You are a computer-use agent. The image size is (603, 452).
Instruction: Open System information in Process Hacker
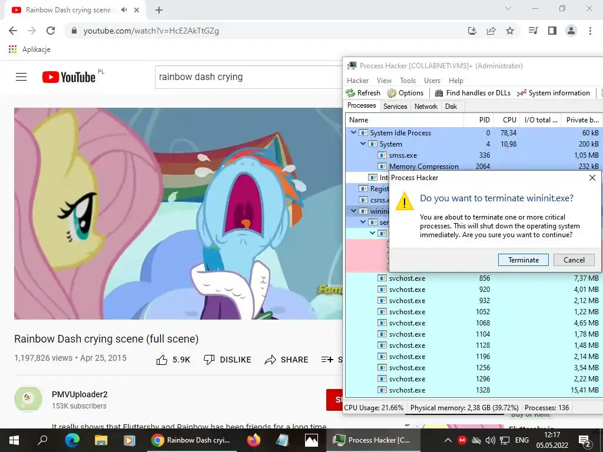click(554, 92)
